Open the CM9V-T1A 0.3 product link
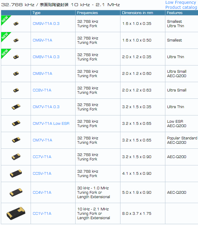The image size is (198, 225). (x=46, y=24)
